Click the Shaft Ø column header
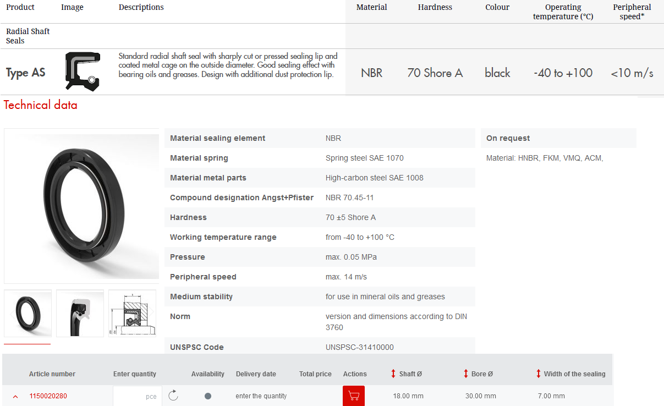664x406 pixels. coord(410,374)
